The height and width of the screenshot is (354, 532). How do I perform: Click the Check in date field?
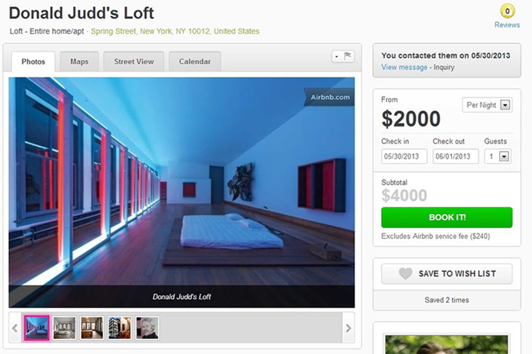(x=404, y=156)
